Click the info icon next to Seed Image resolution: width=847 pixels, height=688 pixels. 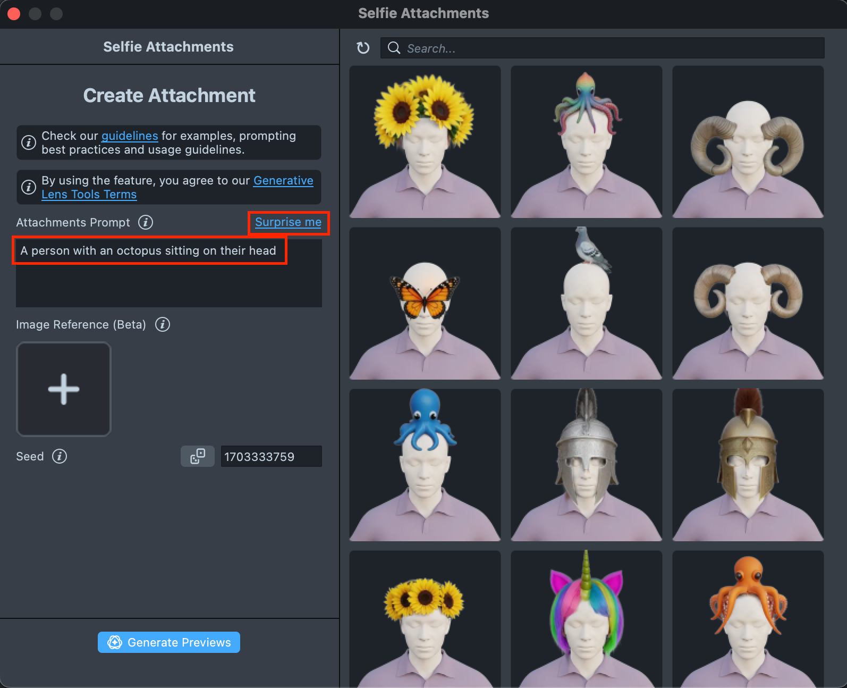point(60,456)
